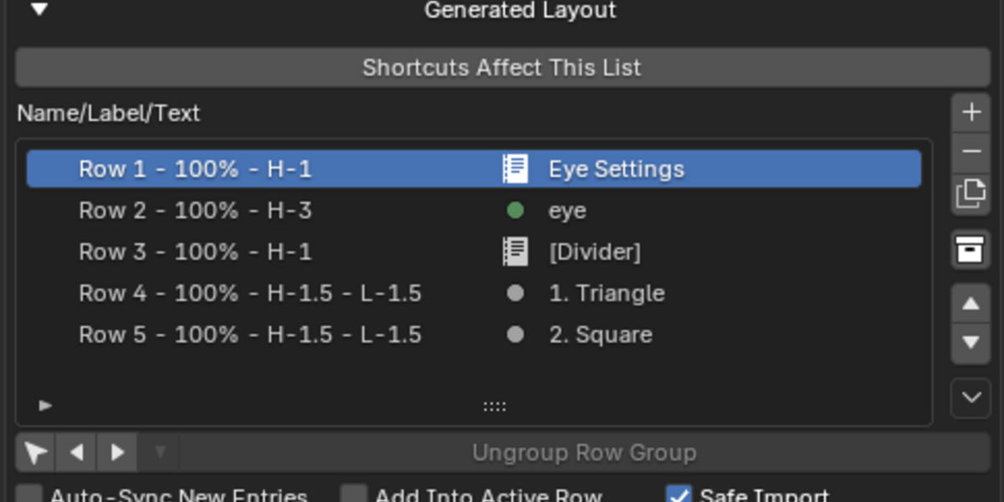This screenshot has width=1004, height=502.
Task: Collapse the Generated Layout panel
Action: [x=39, y=10]
